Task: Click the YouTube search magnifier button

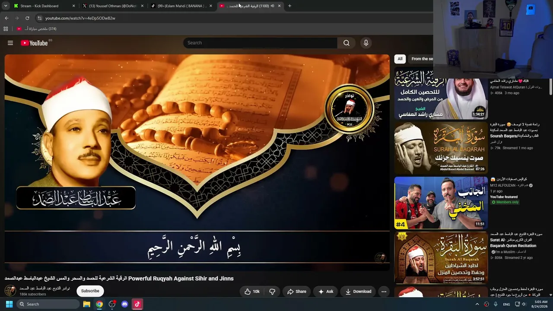Action: click(x=346, y=43)
